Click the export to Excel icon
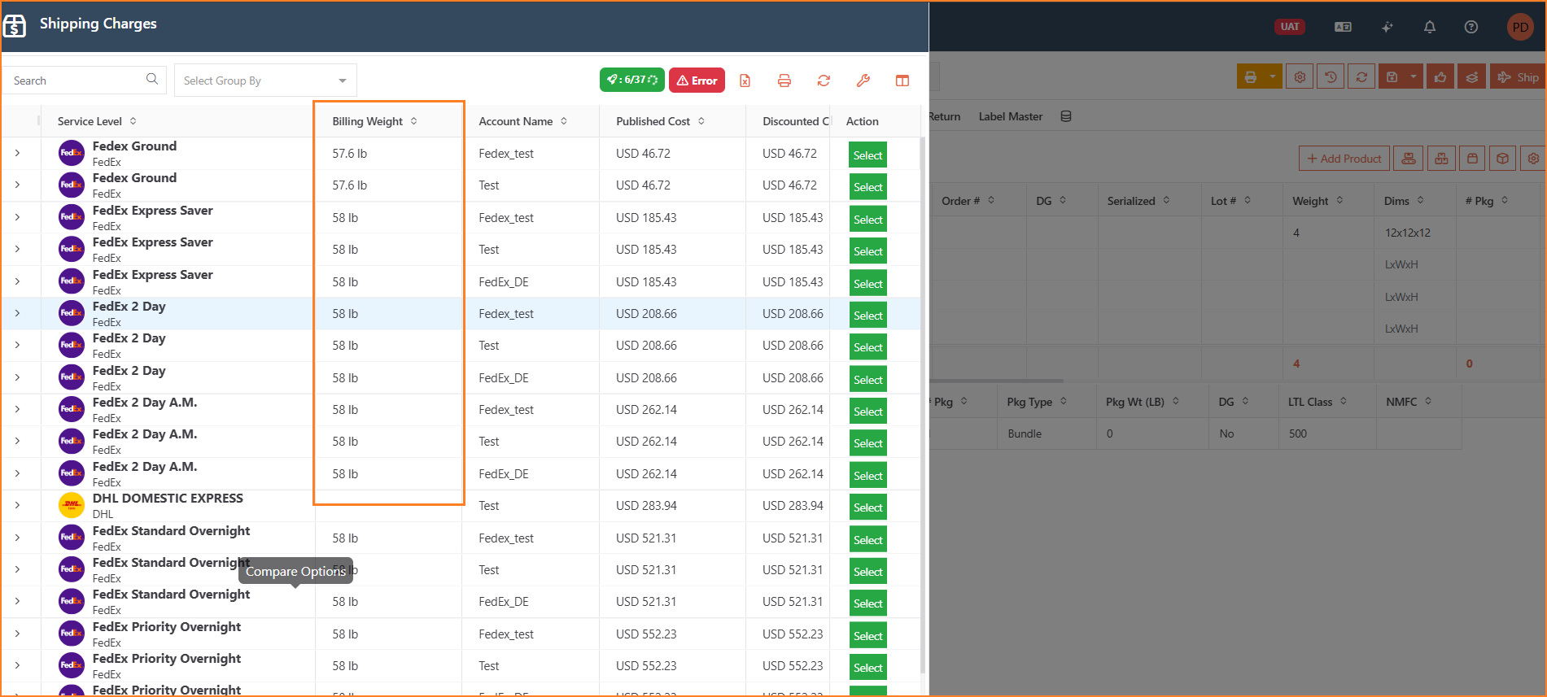Screen dimensions: 1547x697 coord(745,81)
